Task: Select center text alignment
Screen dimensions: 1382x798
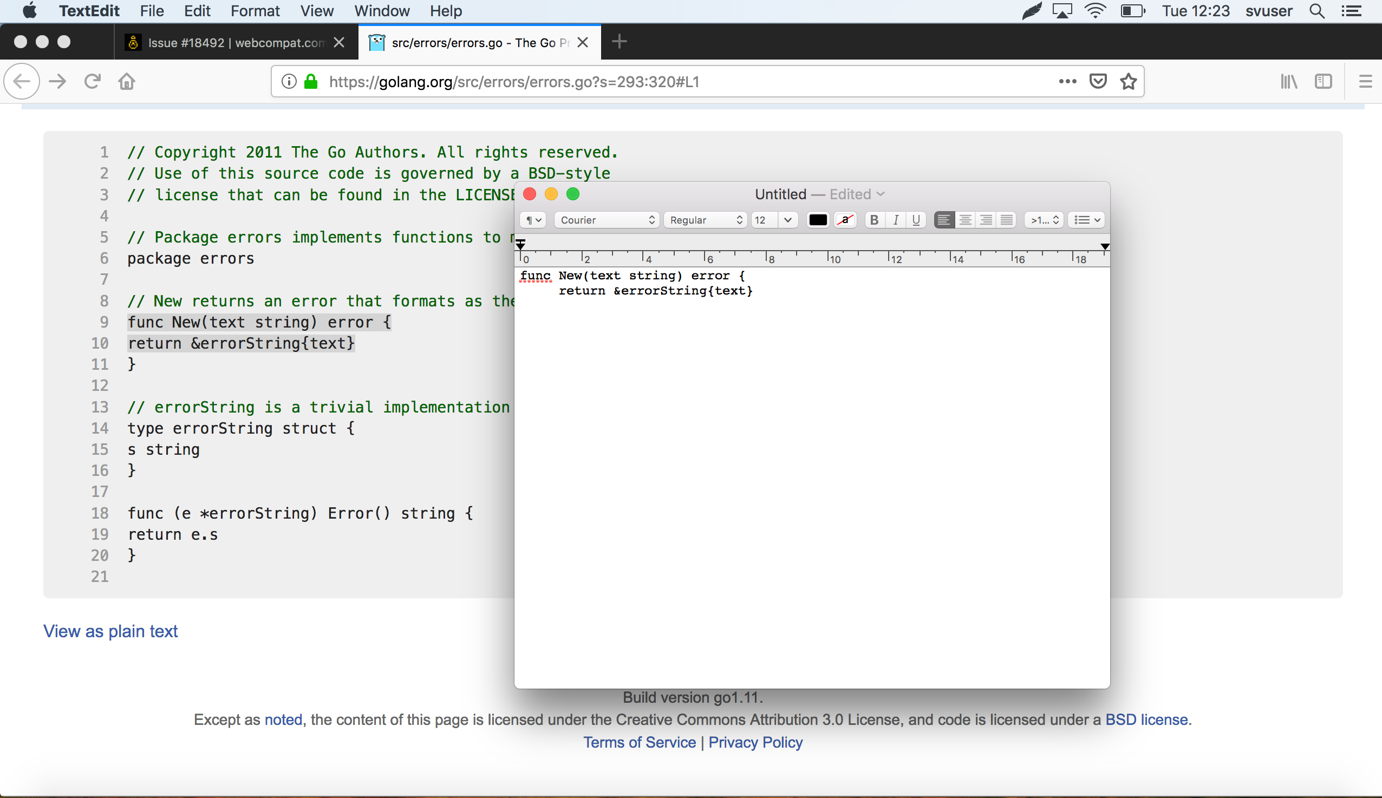Action: tap(965, 220)
